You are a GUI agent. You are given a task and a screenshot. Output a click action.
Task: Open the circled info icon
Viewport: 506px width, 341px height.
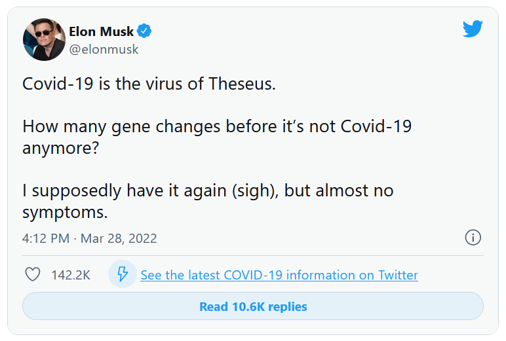coord(473,238)
